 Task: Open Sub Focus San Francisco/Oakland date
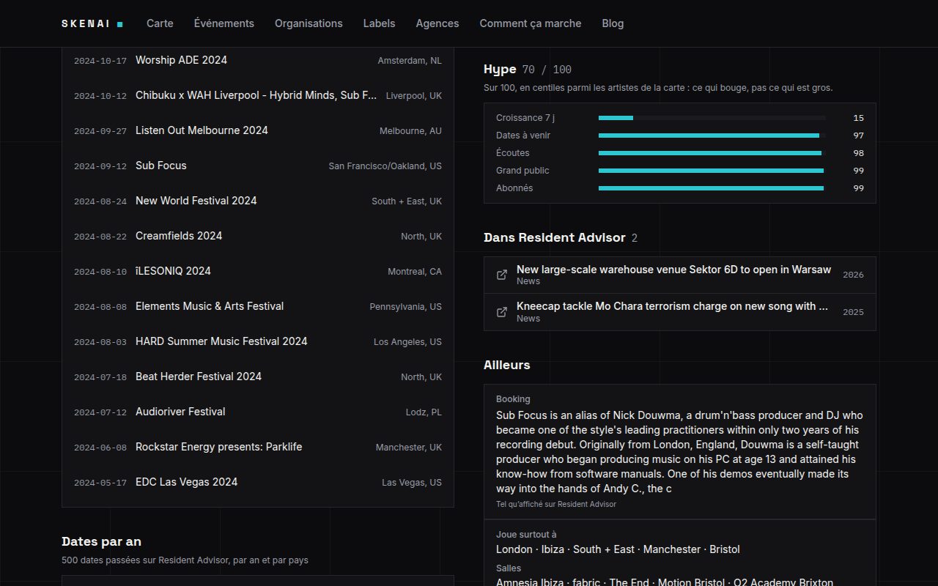[x=258, y=166]
